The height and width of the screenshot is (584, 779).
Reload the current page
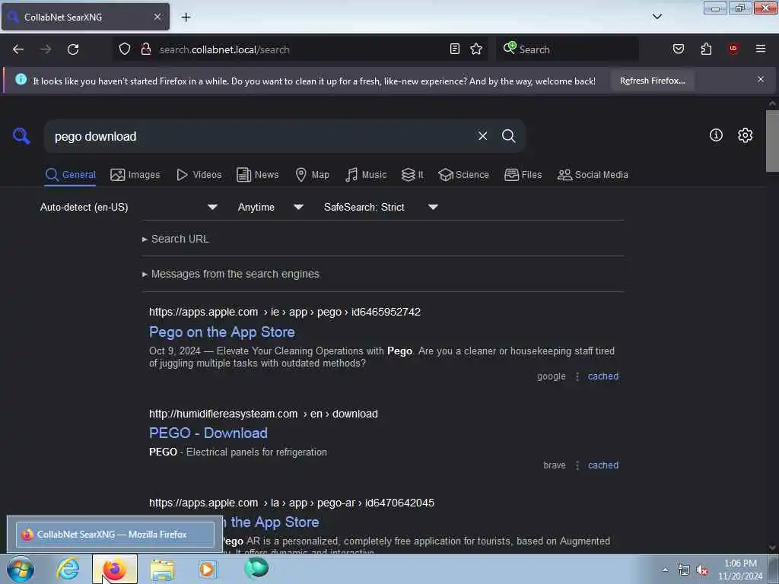click(x=73, y=49)
